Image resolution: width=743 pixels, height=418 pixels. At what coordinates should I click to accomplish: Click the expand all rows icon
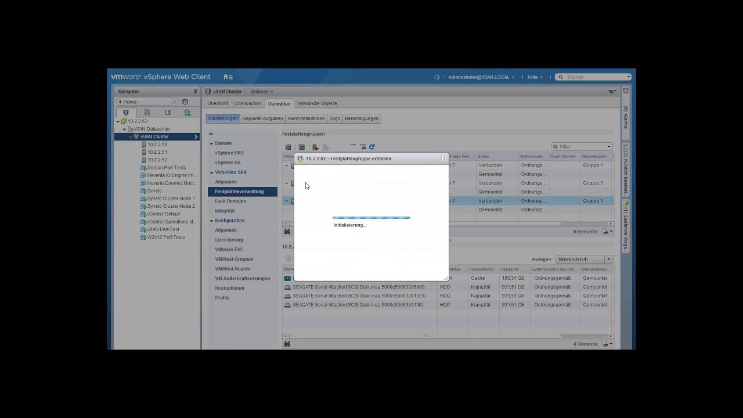pyautogui.click(x=363, y=146)
